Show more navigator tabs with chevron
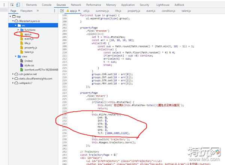Image resolution: width=225 pixels, height=165 pixels. (x=38, y=11)
